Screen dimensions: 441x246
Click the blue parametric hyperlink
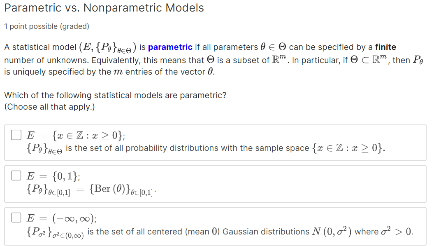170,47
